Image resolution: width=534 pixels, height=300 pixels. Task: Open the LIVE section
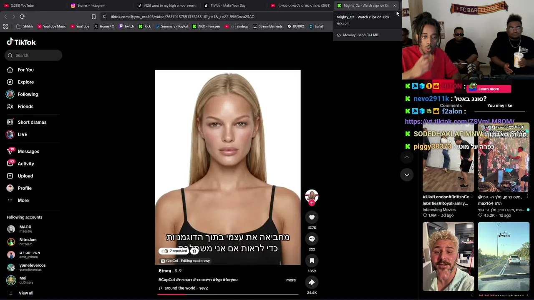(x=22, y=135)
